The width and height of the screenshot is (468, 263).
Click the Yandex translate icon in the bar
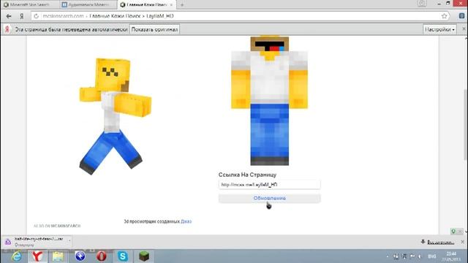(7, 29)
